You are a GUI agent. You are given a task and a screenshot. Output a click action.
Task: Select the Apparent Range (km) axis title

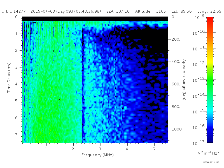point(184,80)
